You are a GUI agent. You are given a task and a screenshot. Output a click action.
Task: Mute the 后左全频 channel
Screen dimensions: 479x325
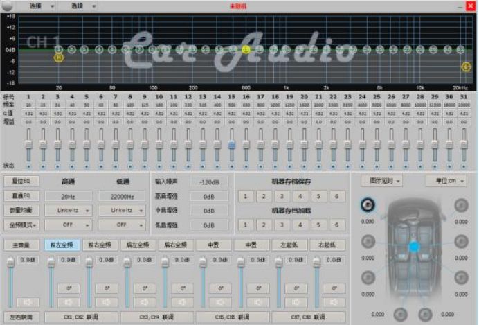click(x=145, y=302)
